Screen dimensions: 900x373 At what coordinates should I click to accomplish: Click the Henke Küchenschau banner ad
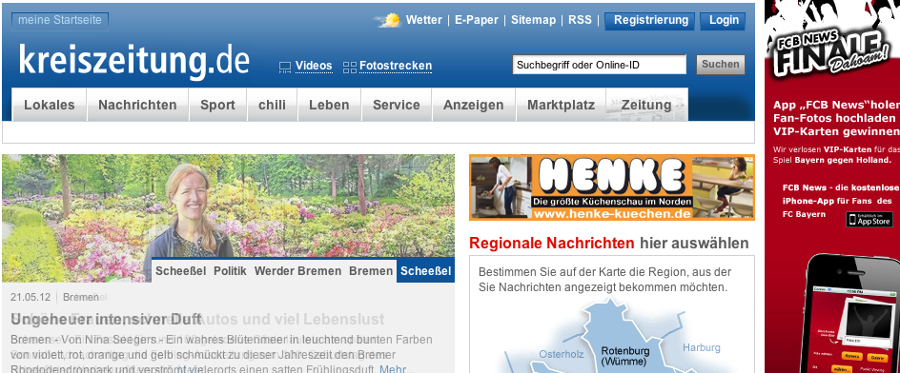(612, 187)
